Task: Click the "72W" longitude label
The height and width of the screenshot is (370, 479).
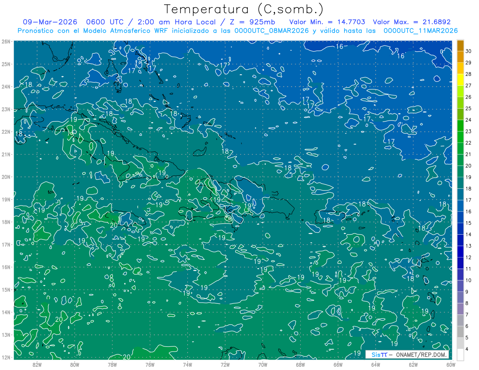Action: [x=225, y=364]
